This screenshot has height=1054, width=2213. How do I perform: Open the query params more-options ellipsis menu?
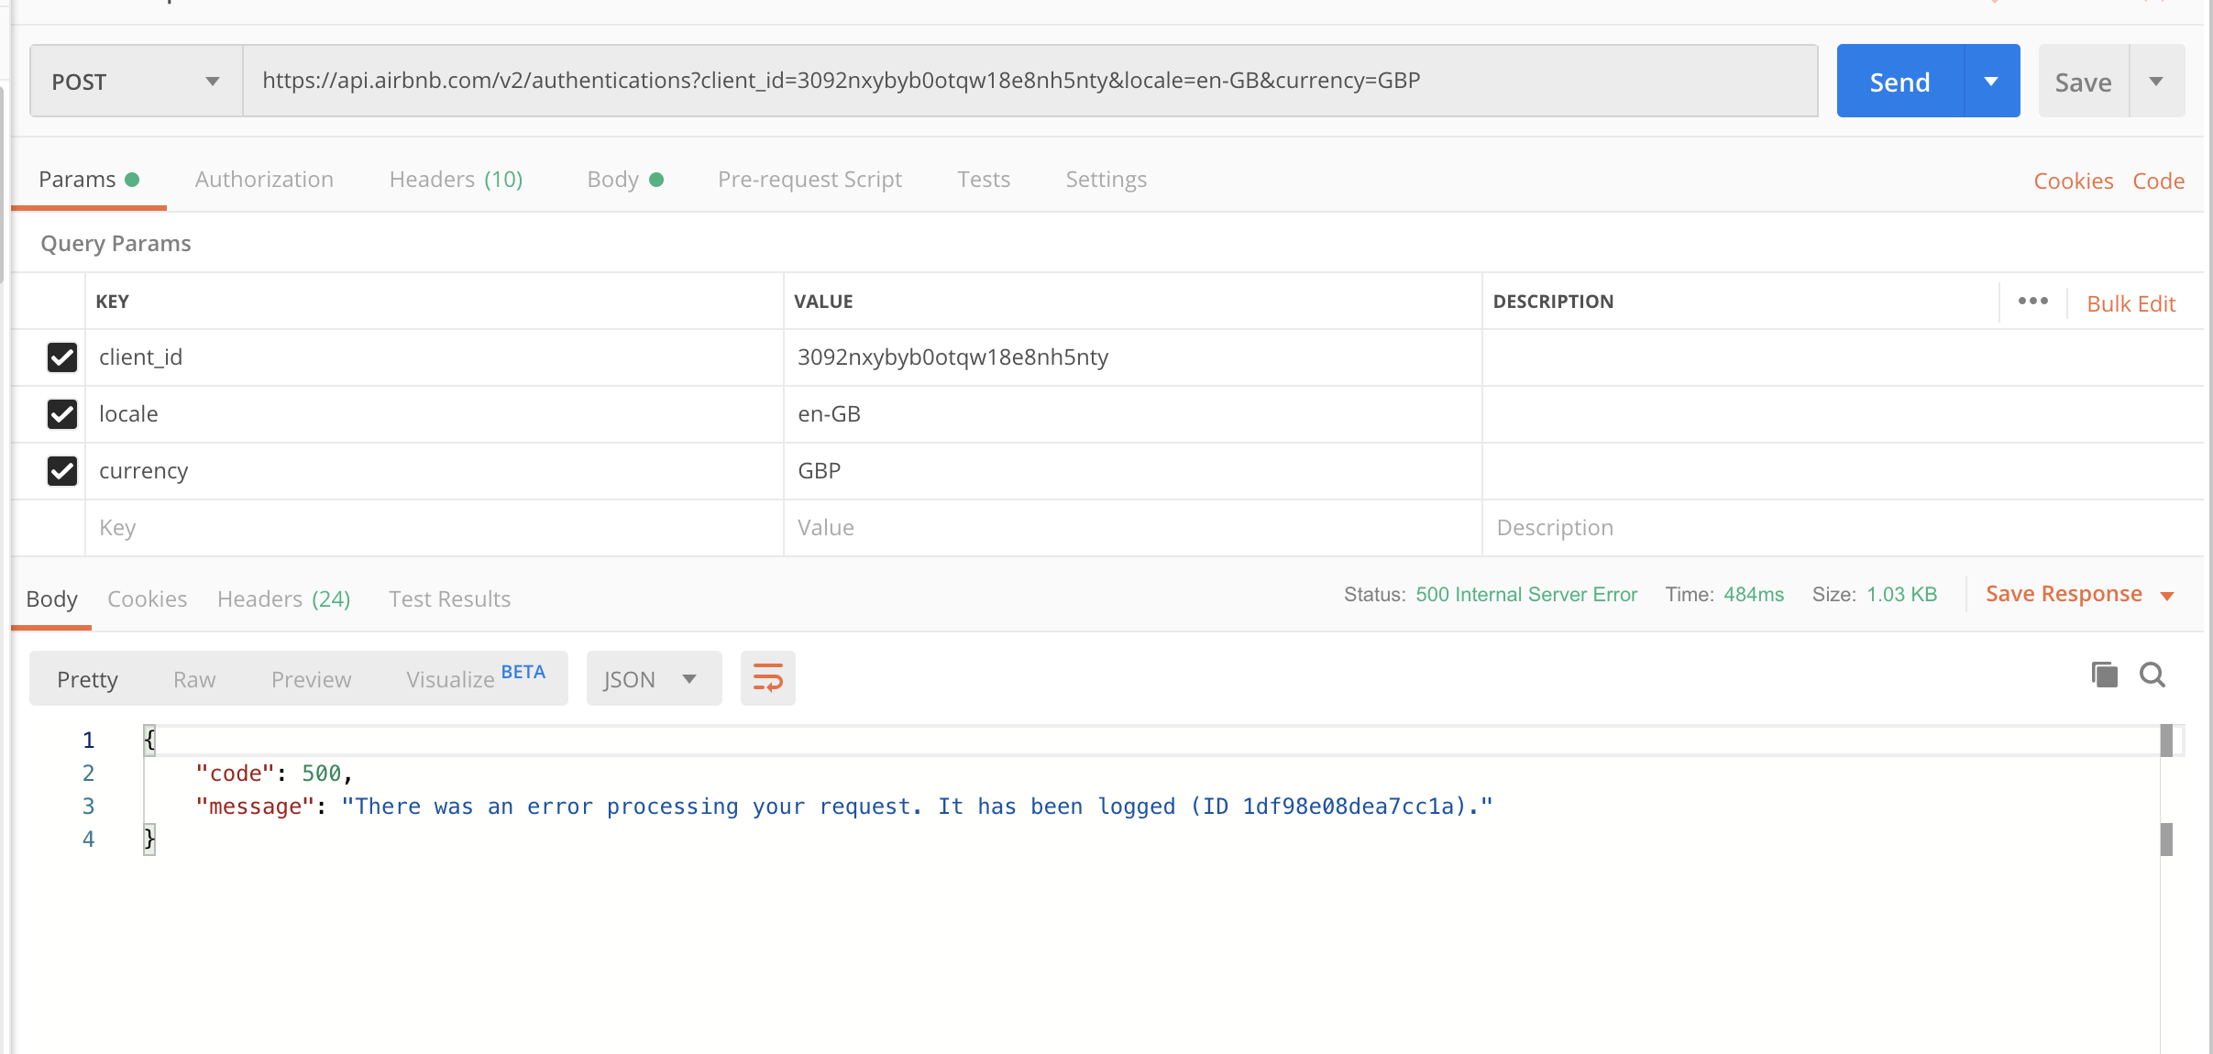coord(2033,301)
